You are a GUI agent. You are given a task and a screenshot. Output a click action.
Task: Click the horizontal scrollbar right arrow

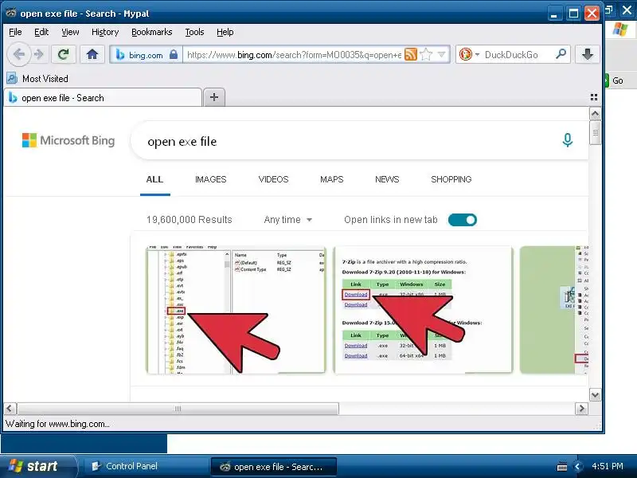(582, 409)
